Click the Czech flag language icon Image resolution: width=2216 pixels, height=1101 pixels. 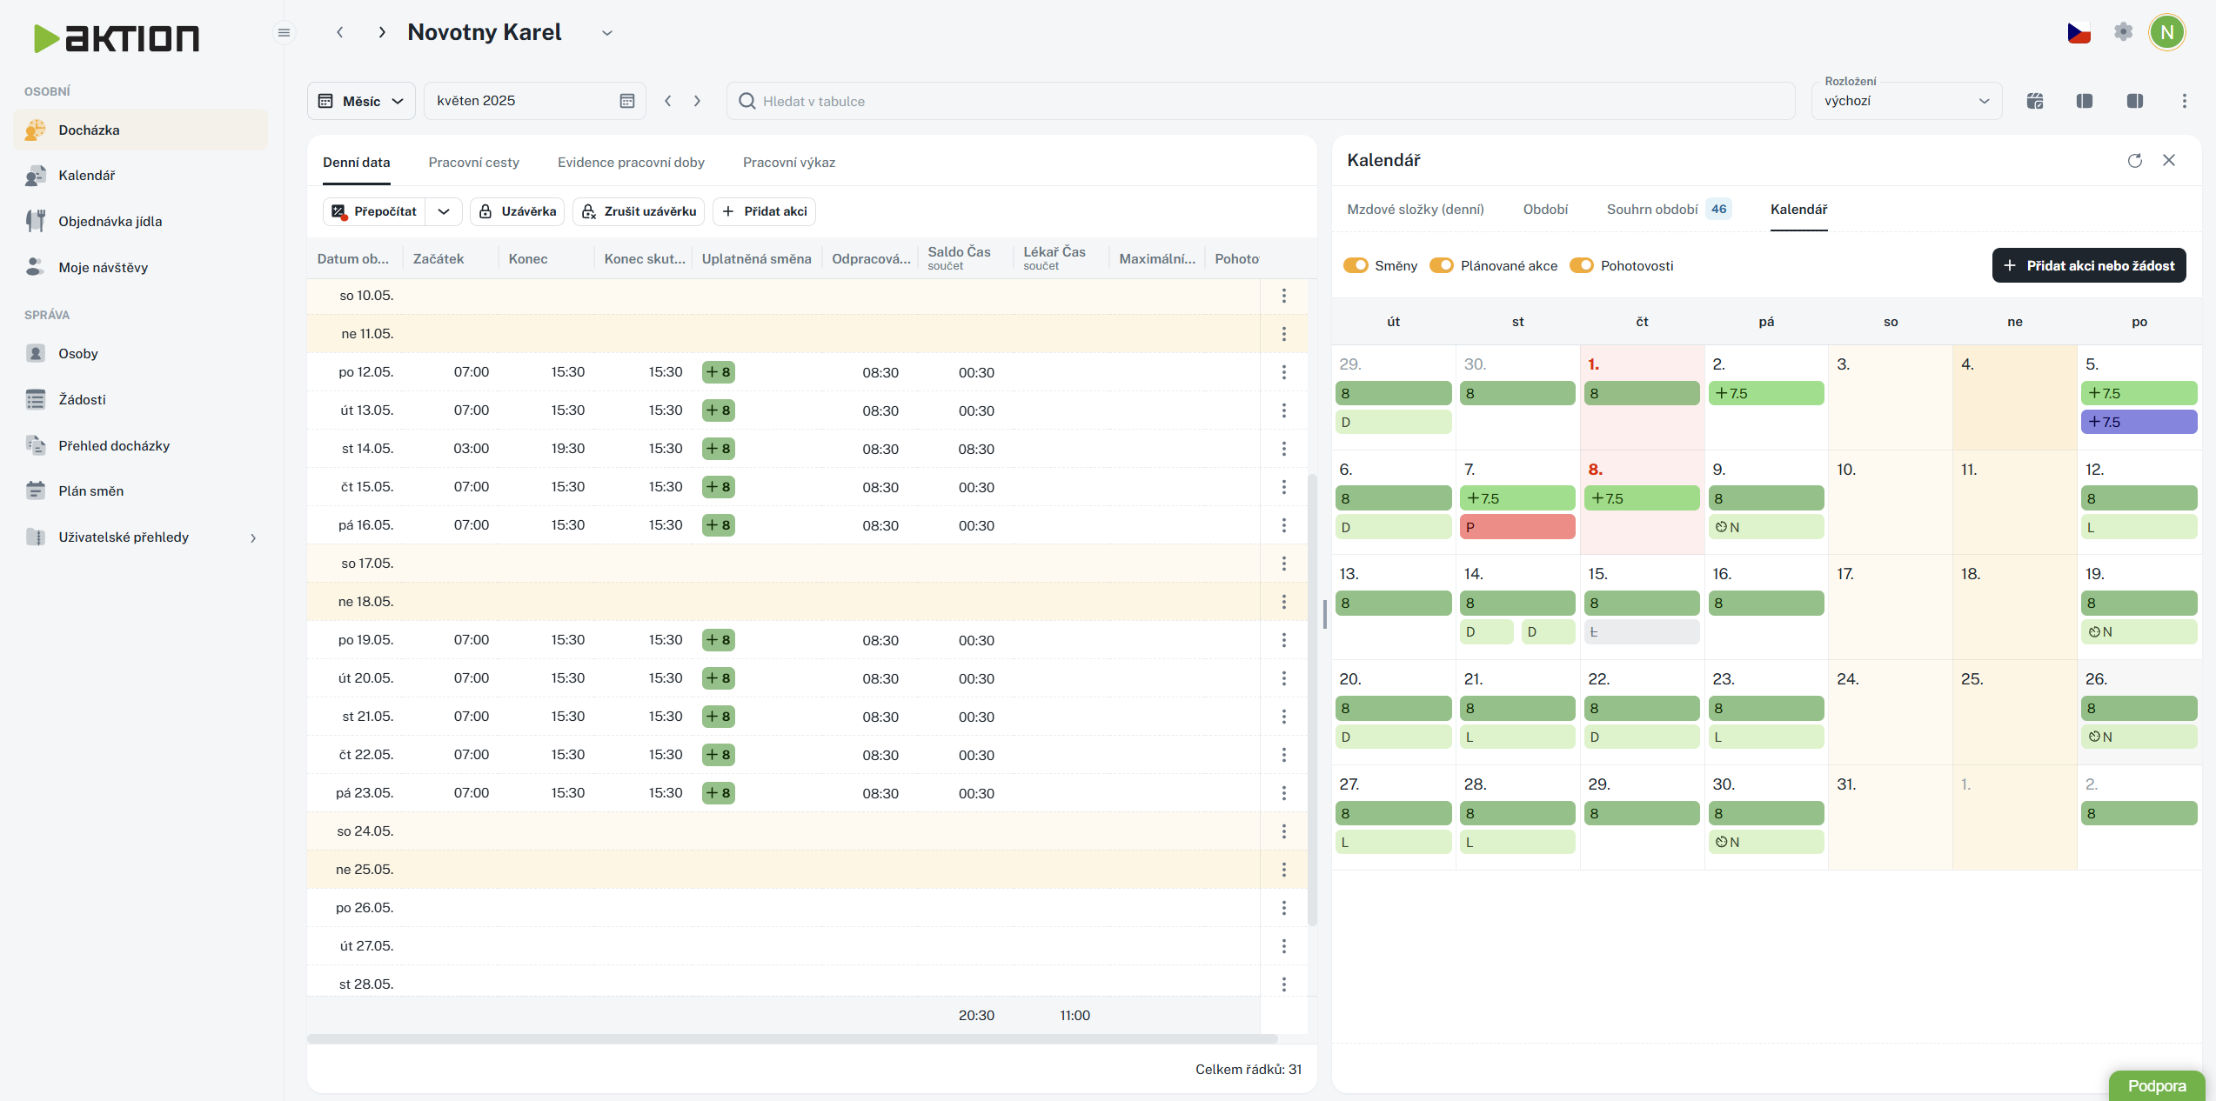(x=2079, y=33)
